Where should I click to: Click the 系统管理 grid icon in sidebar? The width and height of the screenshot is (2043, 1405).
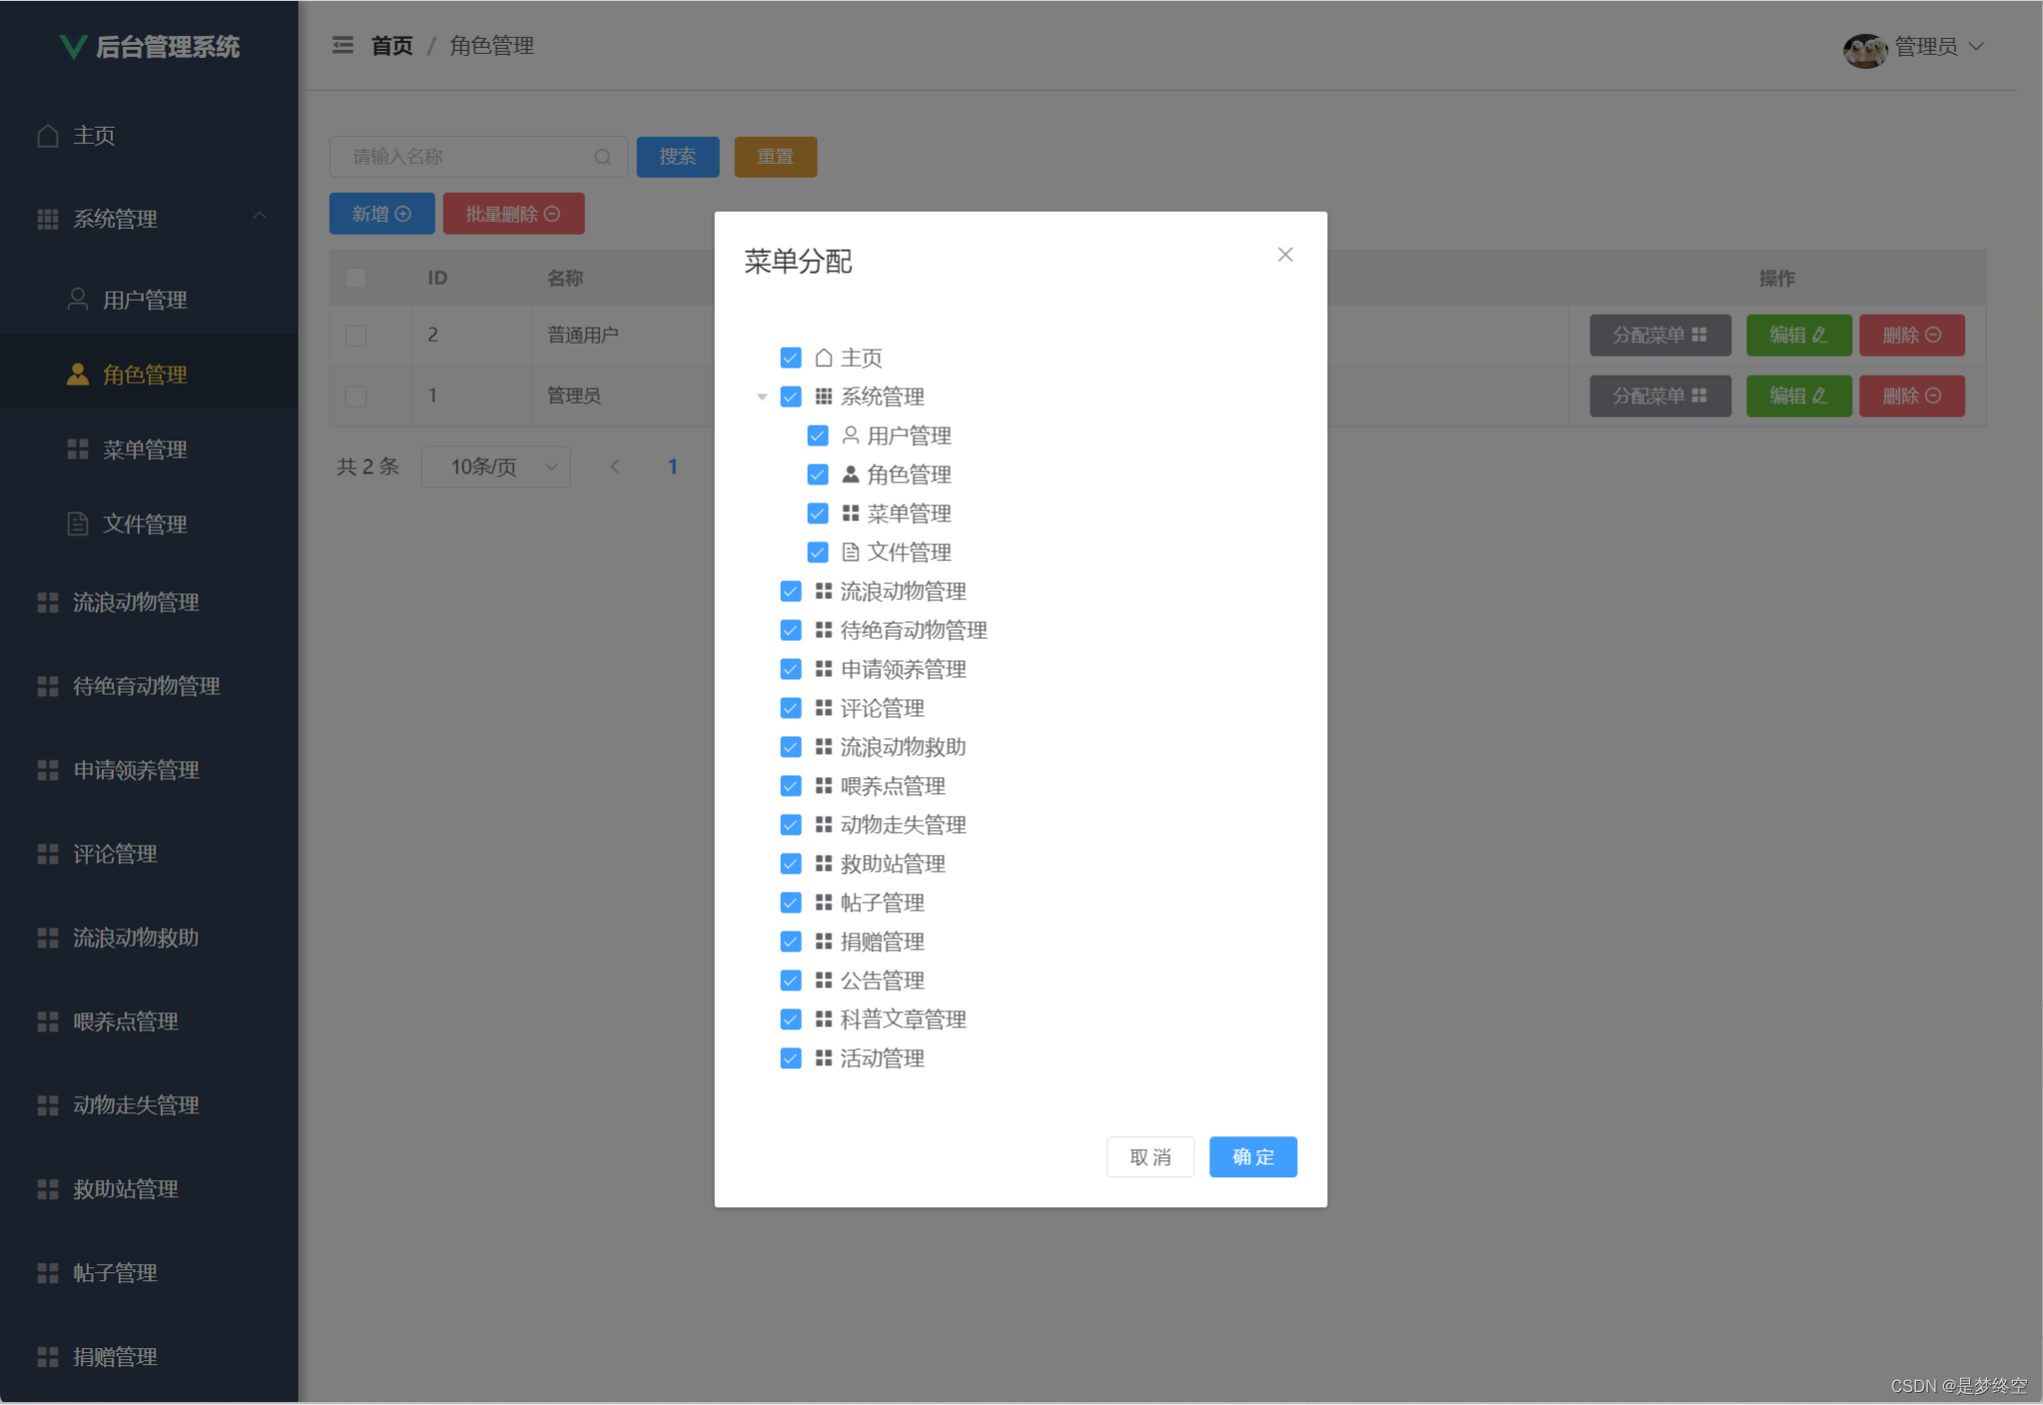pyautogui.click(x=47, y=219)
